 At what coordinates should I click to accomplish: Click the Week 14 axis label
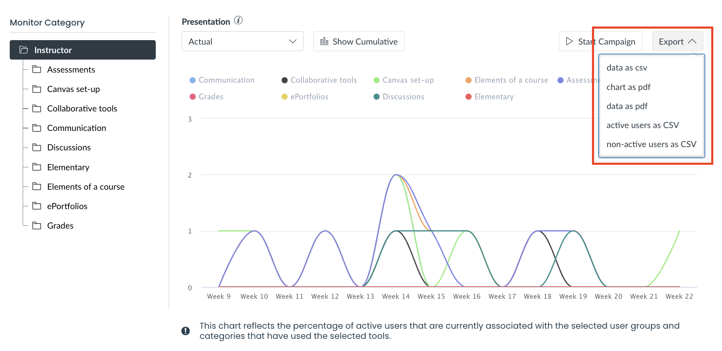(395, 296)
